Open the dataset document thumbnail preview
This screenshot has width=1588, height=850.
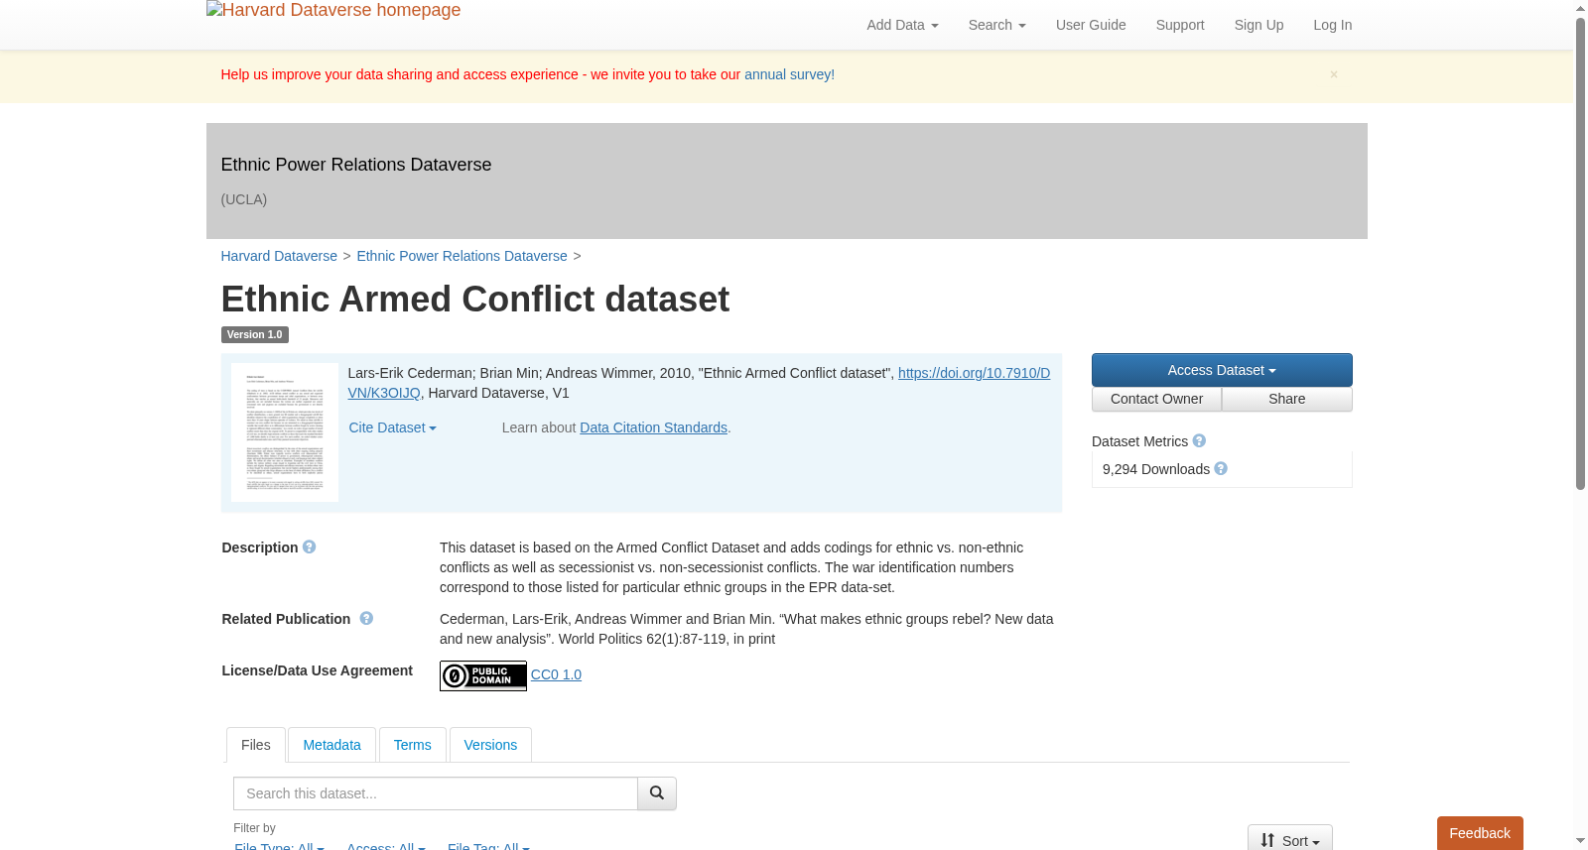(285, 432)
